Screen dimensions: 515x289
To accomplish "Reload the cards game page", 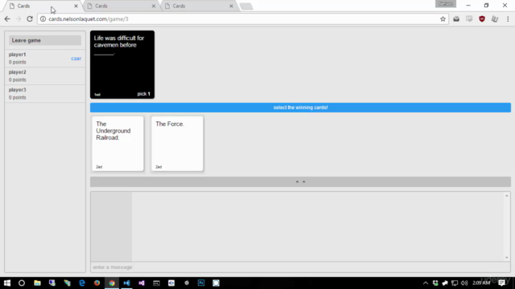I will (x=30, y=19).
